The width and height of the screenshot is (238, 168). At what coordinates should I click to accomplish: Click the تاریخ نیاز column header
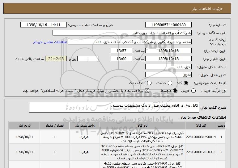(24, 126)
